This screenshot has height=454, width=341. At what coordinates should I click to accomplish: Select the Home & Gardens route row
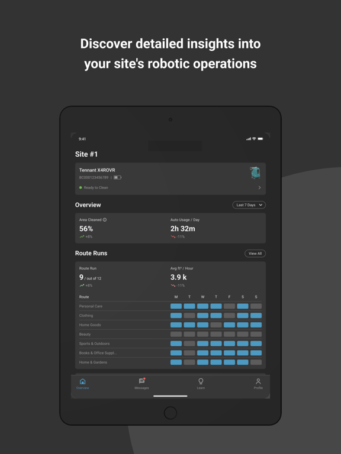(170, 362)
